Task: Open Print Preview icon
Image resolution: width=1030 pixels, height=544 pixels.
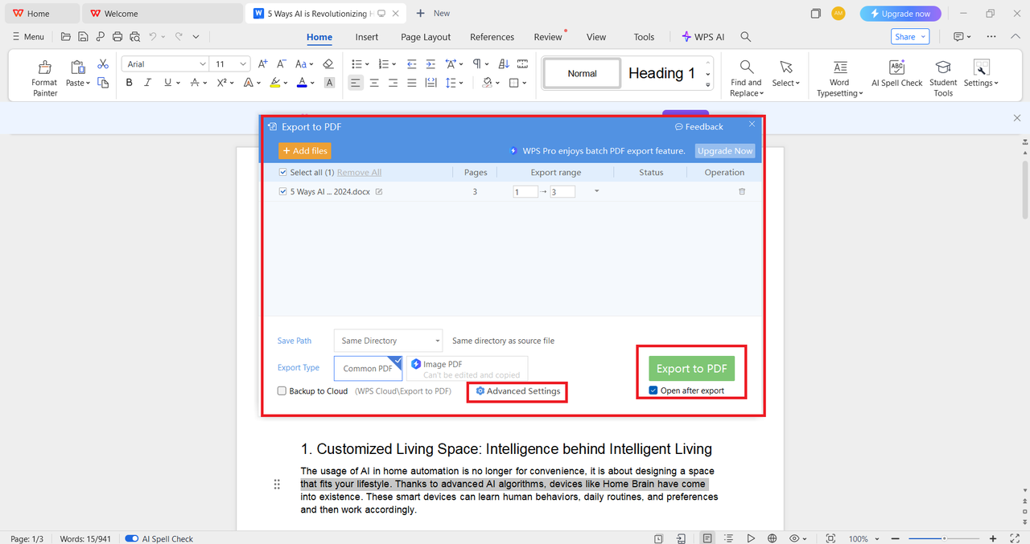Action: 134,37
